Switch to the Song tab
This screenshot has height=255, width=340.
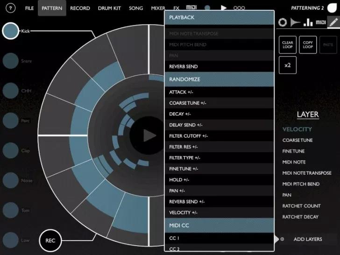(x=136, y=8)
